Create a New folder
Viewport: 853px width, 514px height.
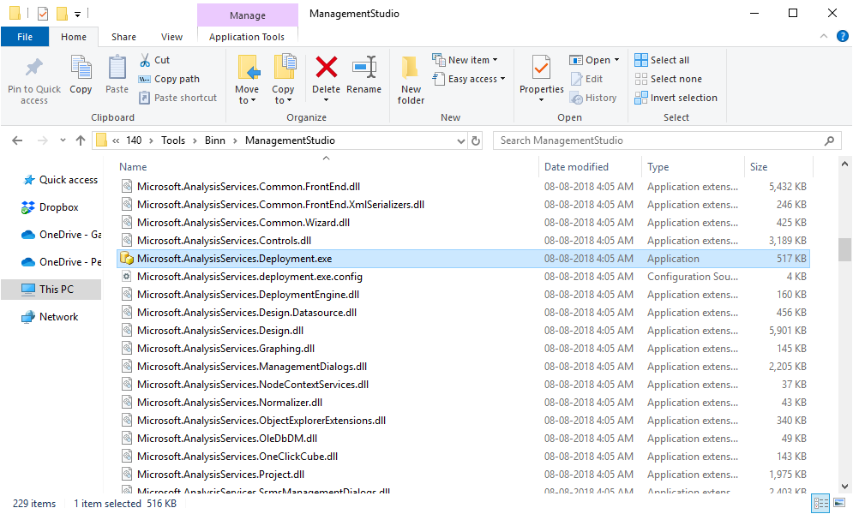tap(411, 80)
